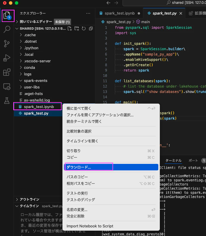The width and height of the screenshot is (206, 236).
Task: Click spark_test.py in the breadcrumb
Action: pos(118,22)
